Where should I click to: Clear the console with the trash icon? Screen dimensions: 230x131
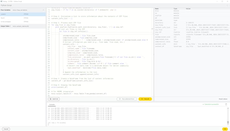(226, 104)
